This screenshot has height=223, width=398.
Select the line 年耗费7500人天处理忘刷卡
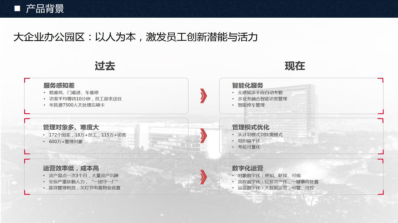pos(77,105)
